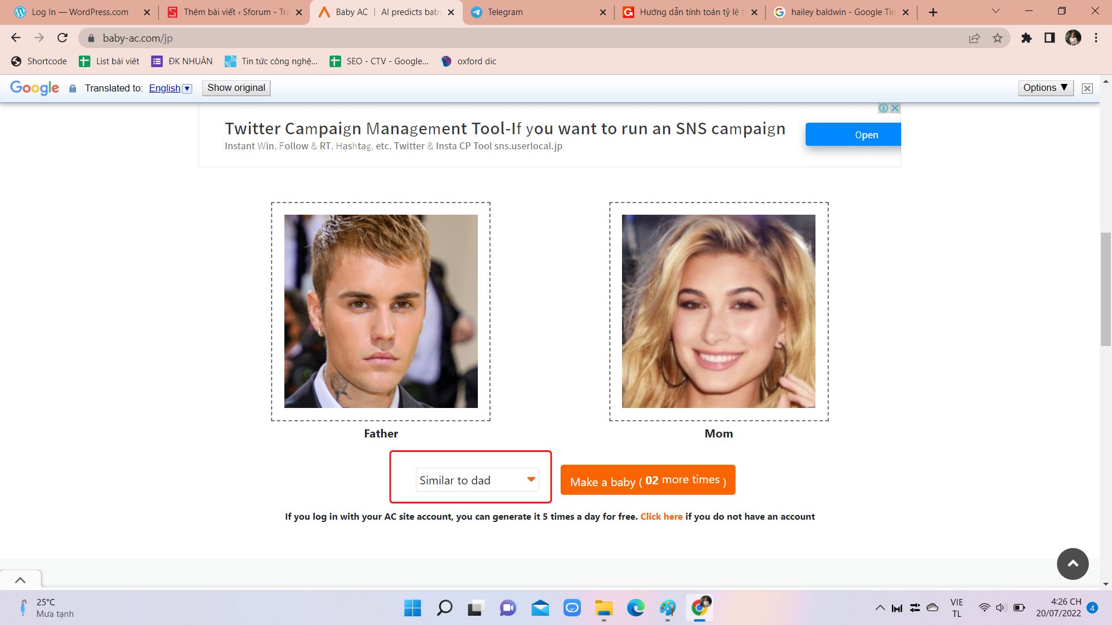Click the scroll-to-top round button

[x=1073, y=564]
